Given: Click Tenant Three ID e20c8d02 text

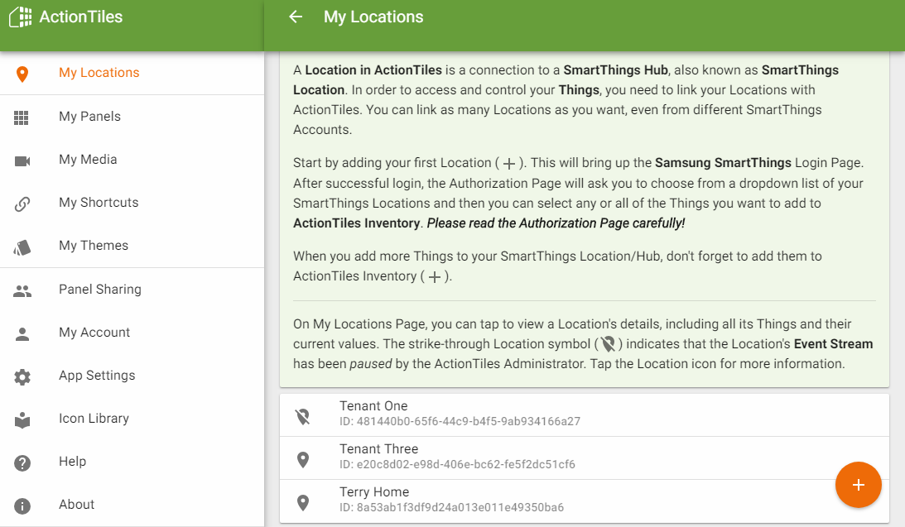Looking at the screenshot, I should click(x=457, y=465).
